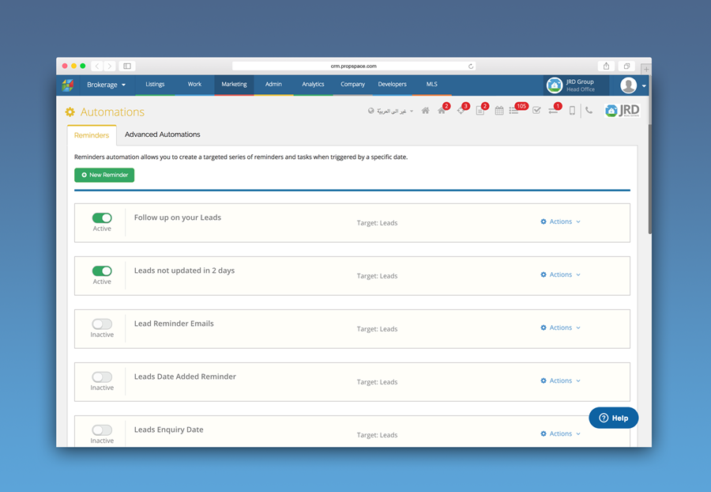Viewport: 711px width, 492px height.
Task: Open leads target icon with badge 3
Action: pos(461,110)
